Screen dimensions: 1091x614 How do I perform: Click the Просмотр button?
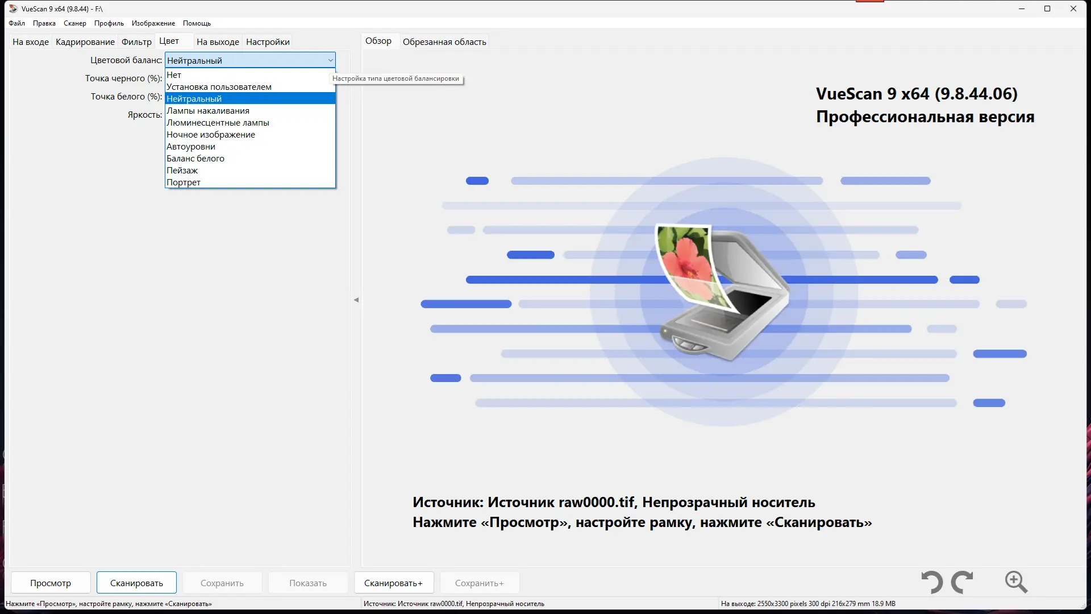(x=50, y=582)
